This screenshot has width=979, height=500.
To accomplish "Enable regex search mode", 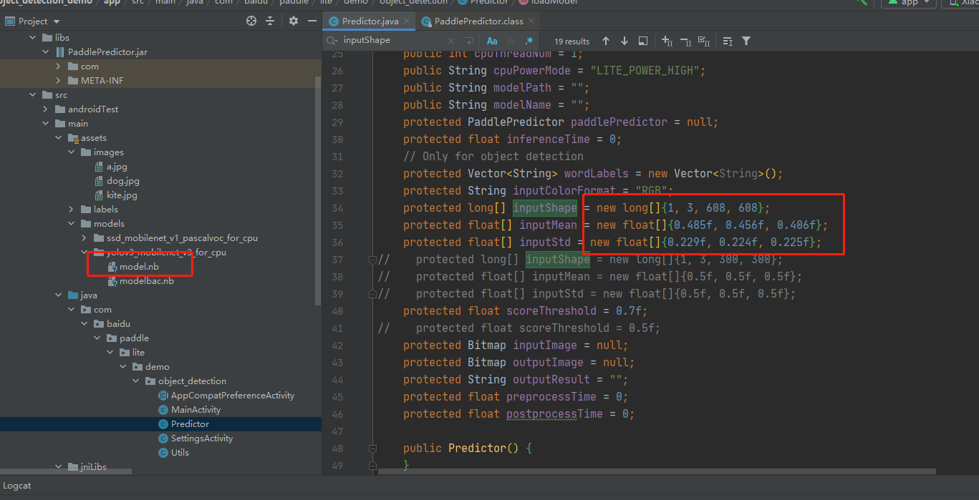I will point(528,41).
